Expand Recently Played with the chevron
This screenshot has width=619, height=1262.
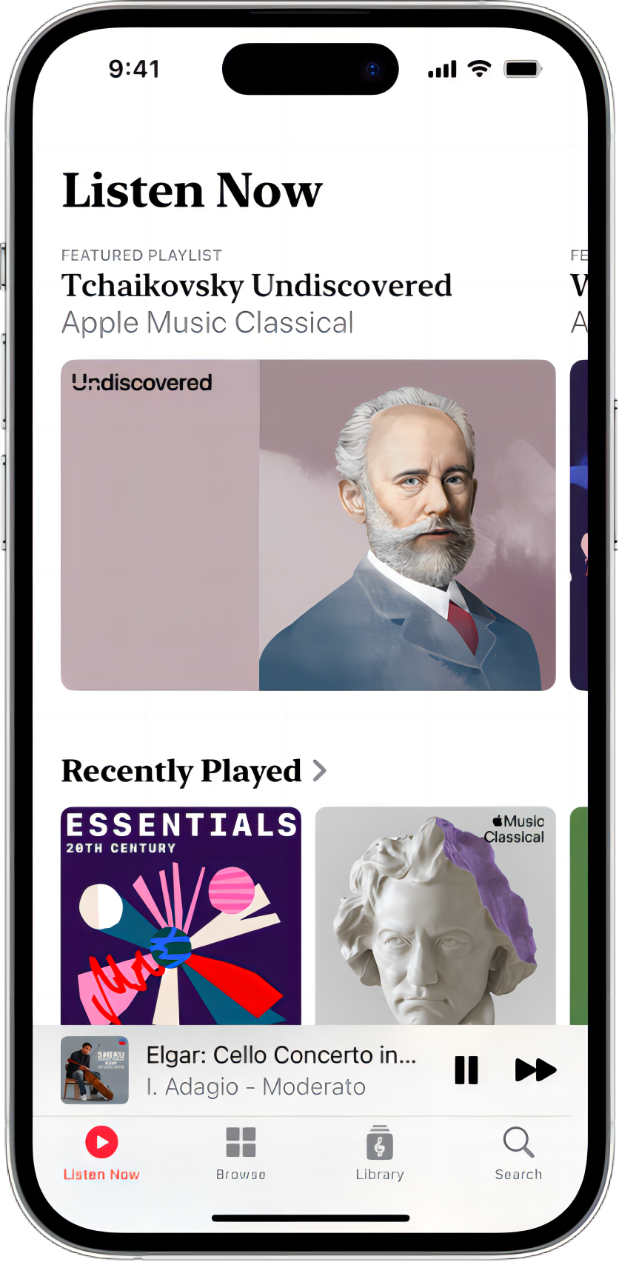320,771
